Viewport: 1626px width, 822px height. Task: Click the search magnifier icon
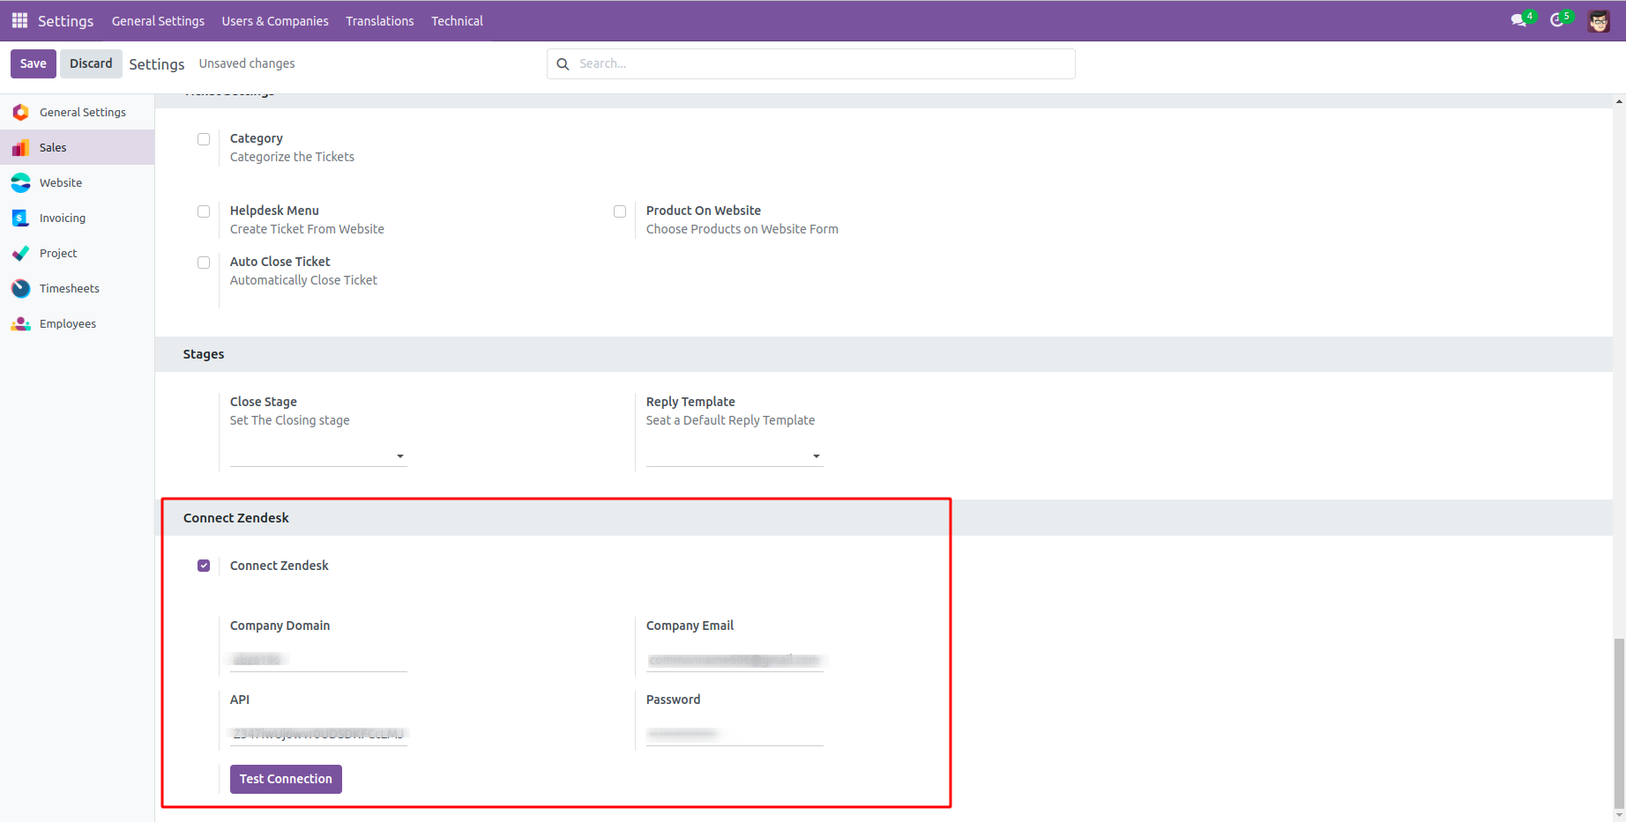[563, 64]
